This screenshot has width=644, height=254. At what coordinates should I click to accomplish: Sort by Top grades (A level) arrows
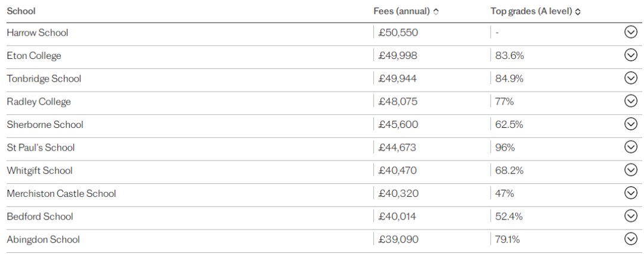[578, 12]
